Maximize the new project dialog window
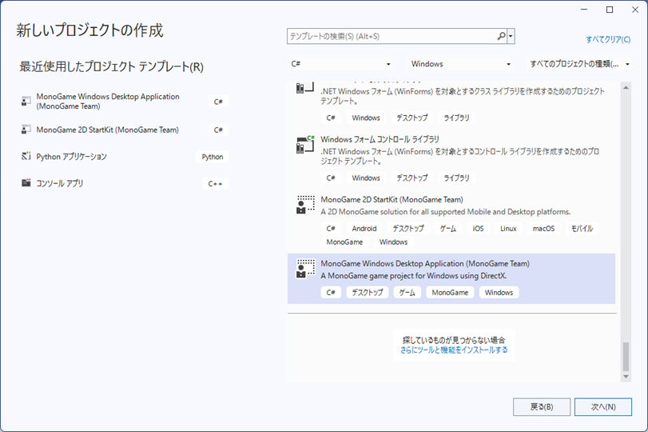Screen dimensions: 648x432 click(610, 10)
